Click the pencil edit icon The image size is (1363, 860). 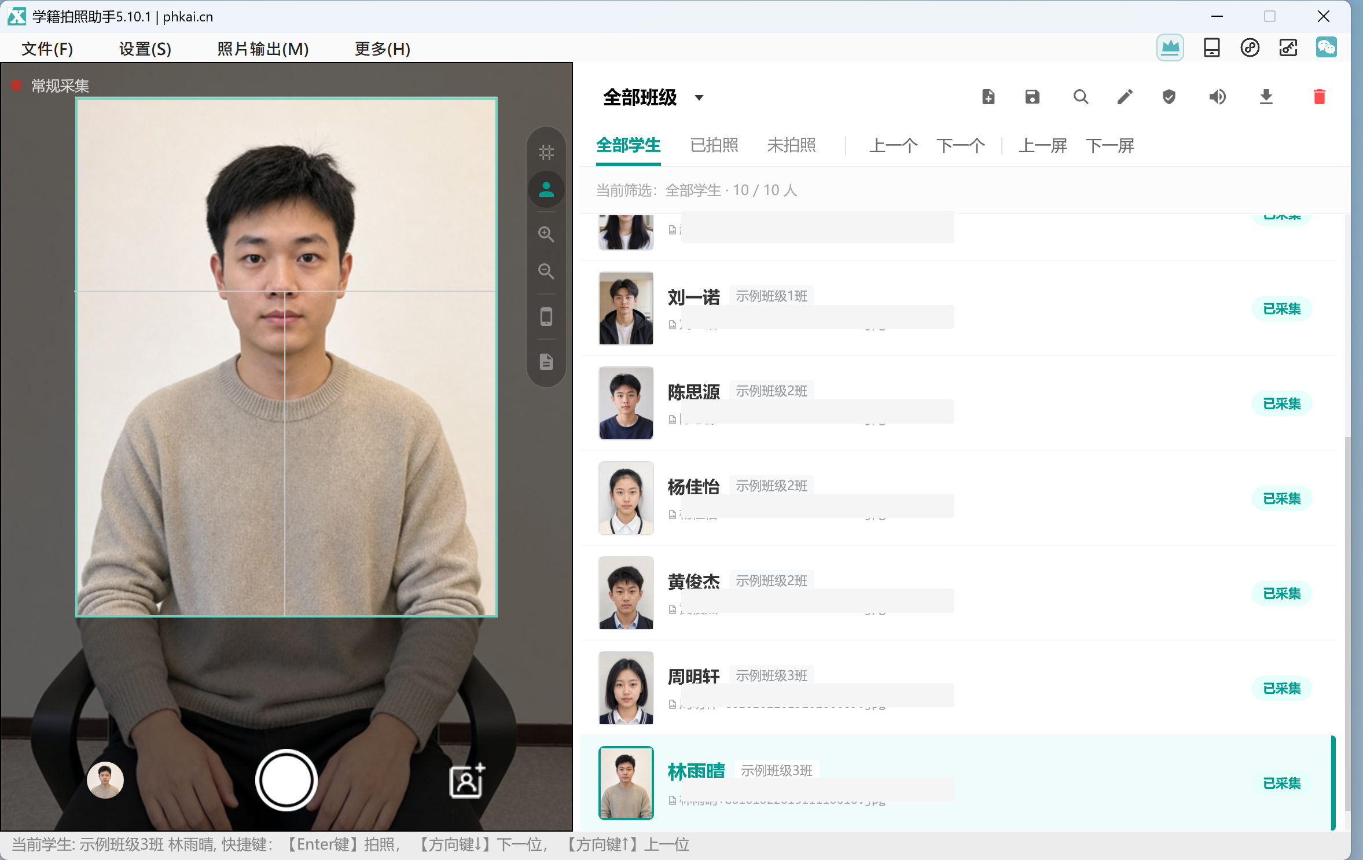click(1125, 97)
